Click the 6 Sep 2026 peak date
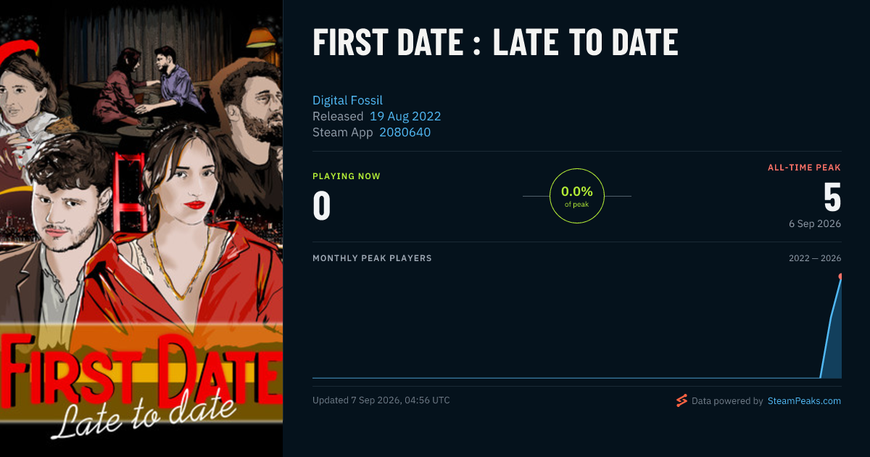 pos(815,223)
